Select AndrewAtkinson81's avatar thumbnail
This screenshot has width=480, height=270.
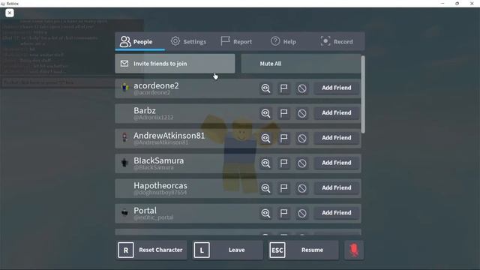124,137
